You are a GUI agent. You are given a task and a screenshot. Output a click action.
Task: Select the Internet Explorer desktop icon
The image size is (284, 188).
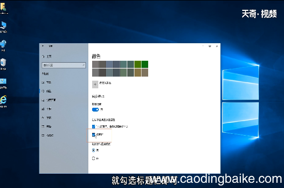(3, 102)
